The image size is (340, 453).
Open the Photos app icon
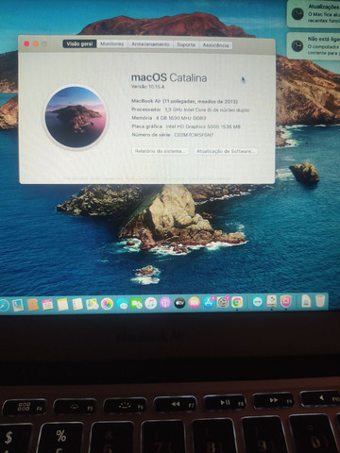[107, 304]
